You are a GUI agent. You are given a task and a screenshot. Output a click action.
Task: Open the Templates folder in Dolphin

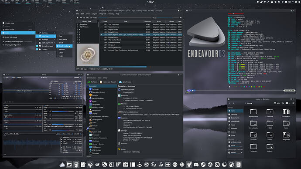pyautogui.click(x=286, y=136)
